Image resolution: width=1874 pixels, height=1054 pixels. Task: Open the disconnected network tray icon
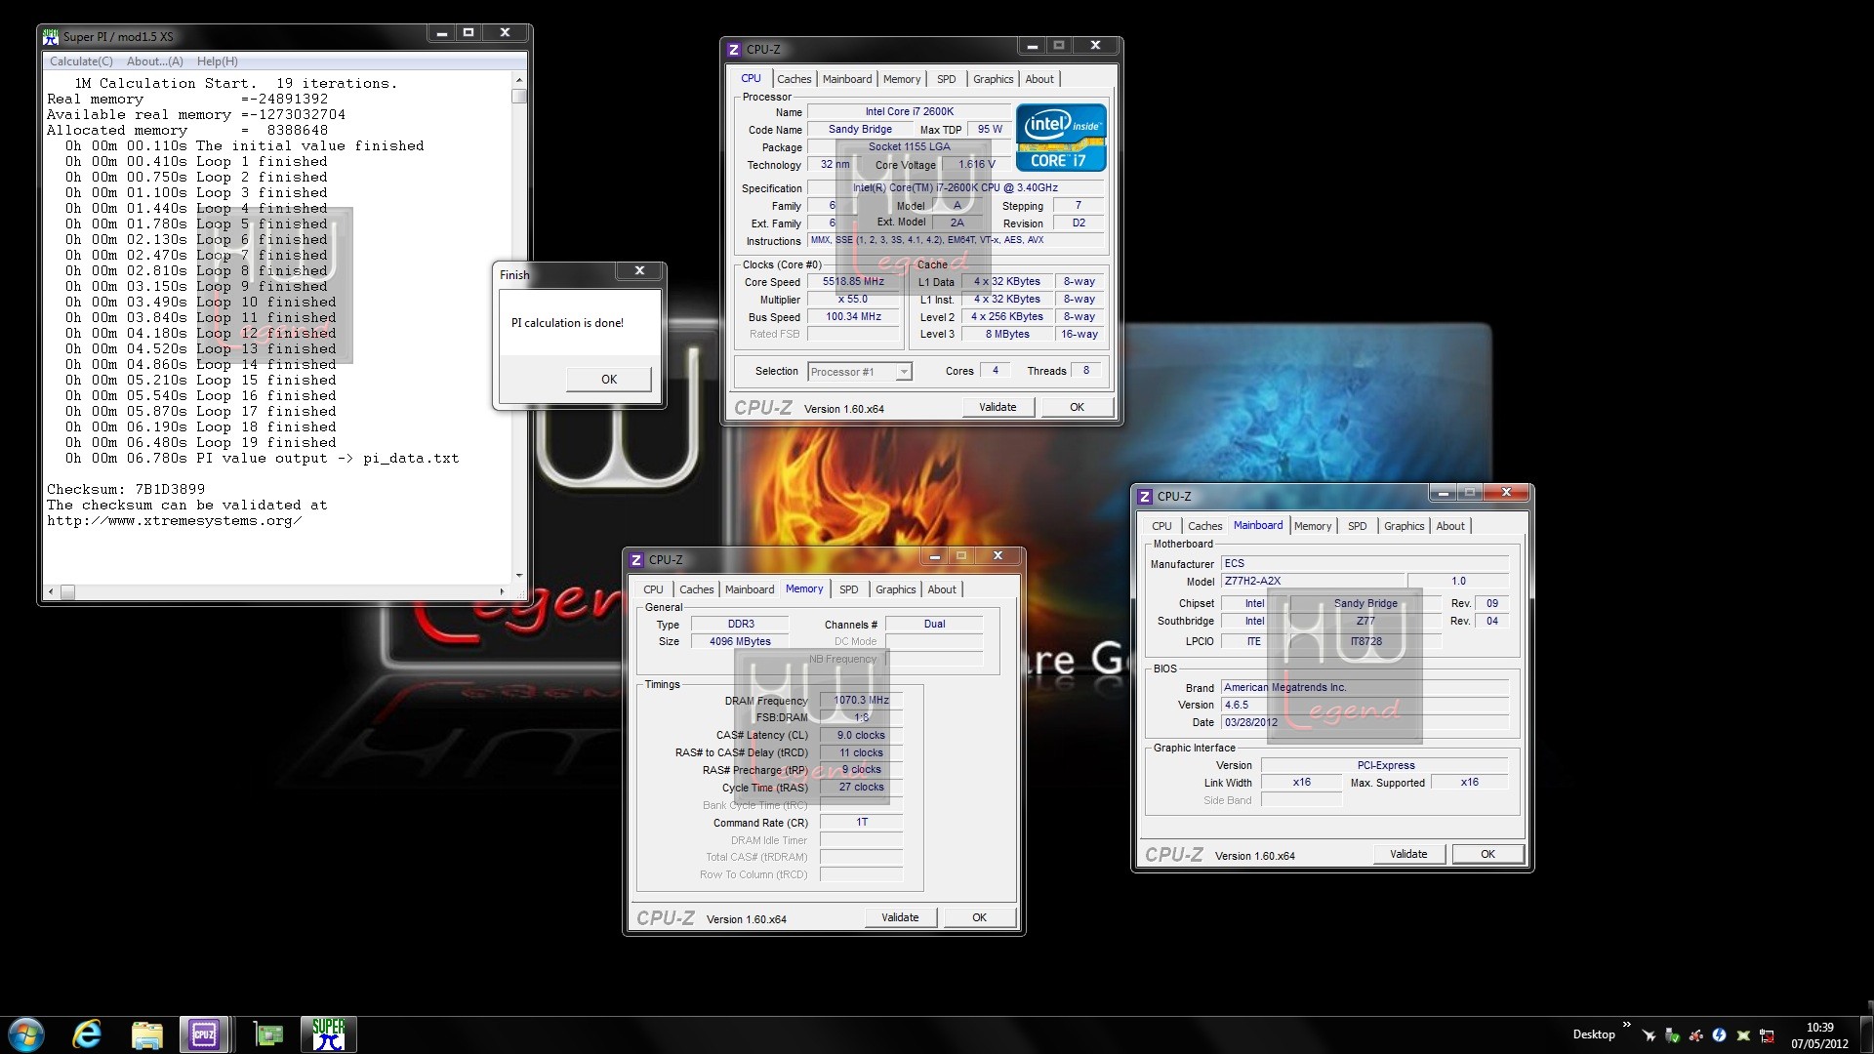point(1767,1035)
